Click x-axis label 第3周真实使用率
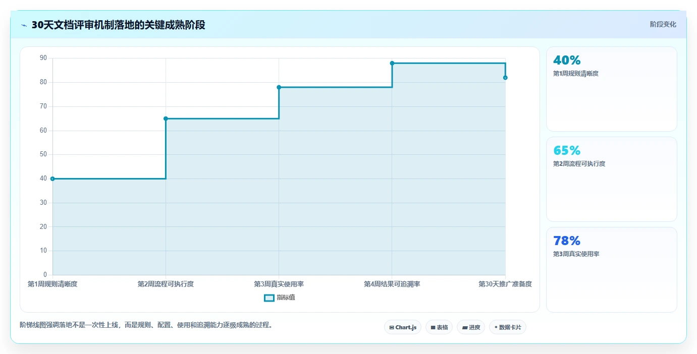The width and height of the screenshot is (697, 354). (x=279, y=284)
